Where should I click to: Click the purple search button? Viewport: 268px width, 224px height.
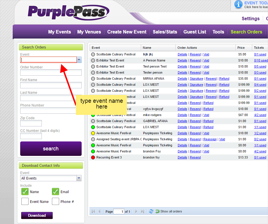pyautogui.click(x=51, y=149)
